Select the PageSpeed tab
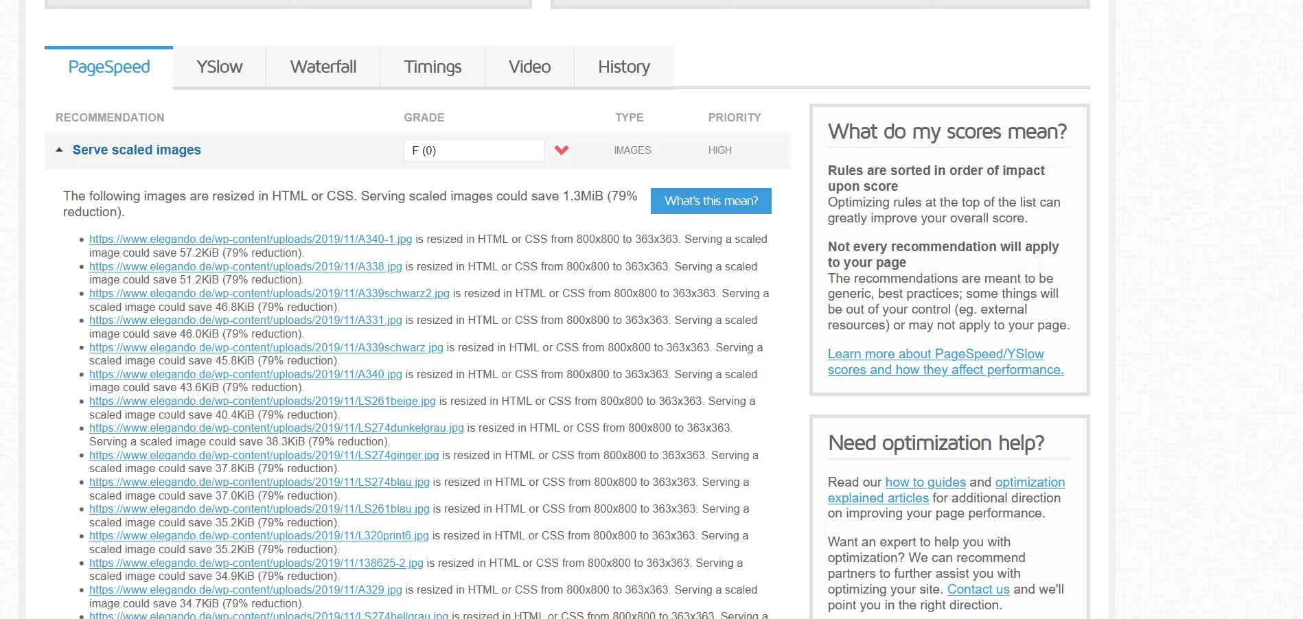This screenshot has width=1303, height=619. pyautogui.click(x=109, y=67)
